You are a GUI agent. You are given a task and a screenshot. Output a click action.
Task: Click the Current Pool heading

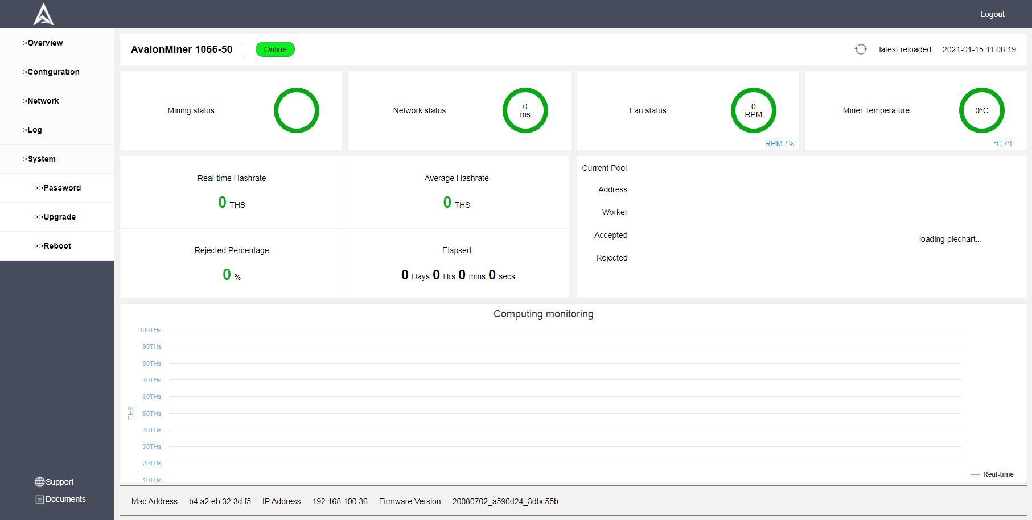click(x=604, y=168)
